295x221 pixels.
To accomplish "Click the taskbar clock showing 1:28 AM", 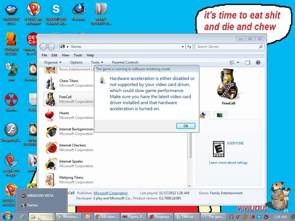I will 280,217.
